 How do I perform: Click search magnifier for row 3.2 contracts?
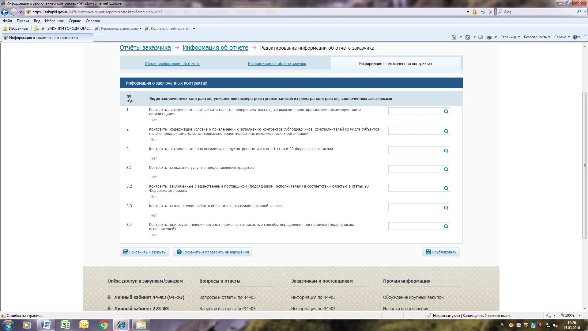446,188
